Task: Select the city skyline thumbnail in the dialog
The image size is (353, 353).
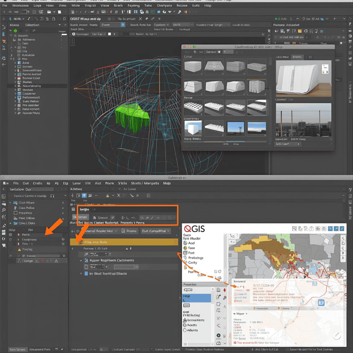Action: (303, 120)
